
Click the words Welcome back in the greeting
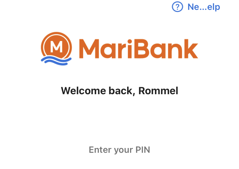click(97, 91)
